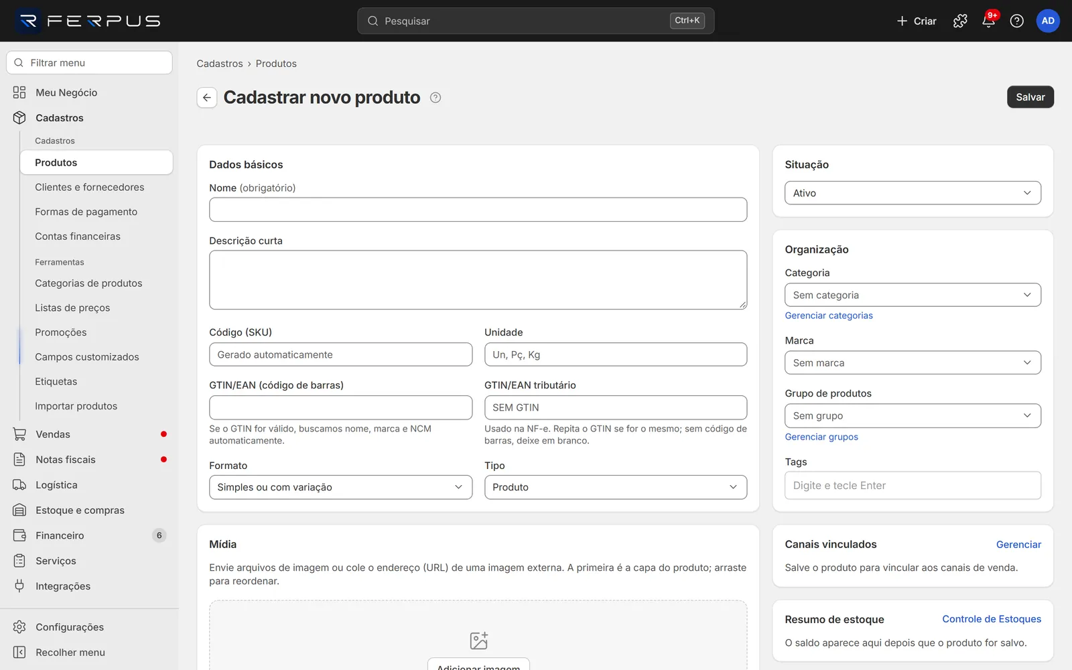
Task: Open Notas fiscais section
Action: 89,460
